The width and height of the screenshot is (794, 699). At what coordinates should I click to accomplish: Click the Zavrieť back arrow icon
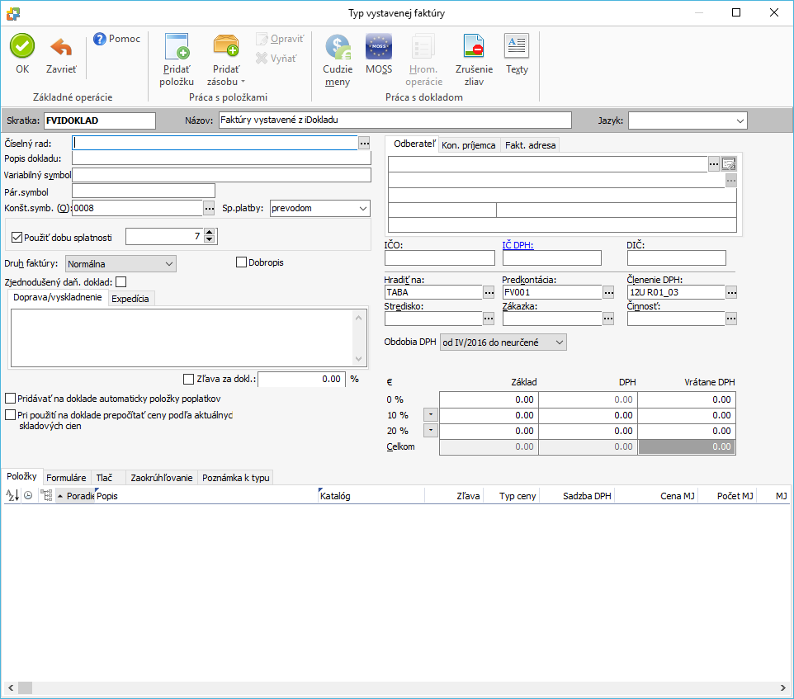(x=61, y=46)
